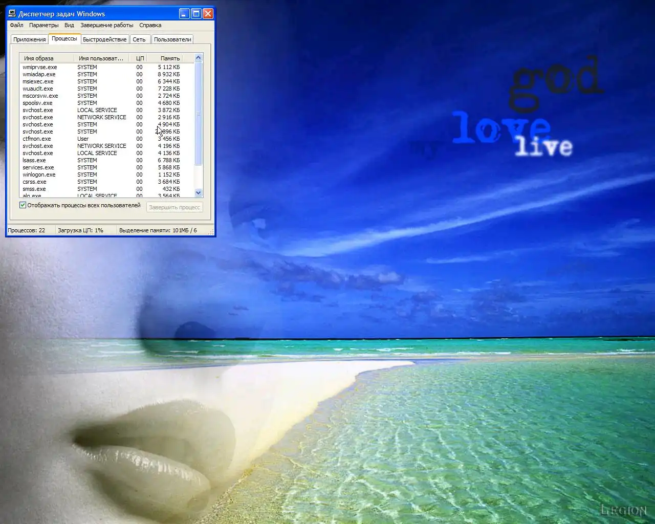655x524 pixels.
Task: Click the 432 КБ memory cell
Action: 171,189
